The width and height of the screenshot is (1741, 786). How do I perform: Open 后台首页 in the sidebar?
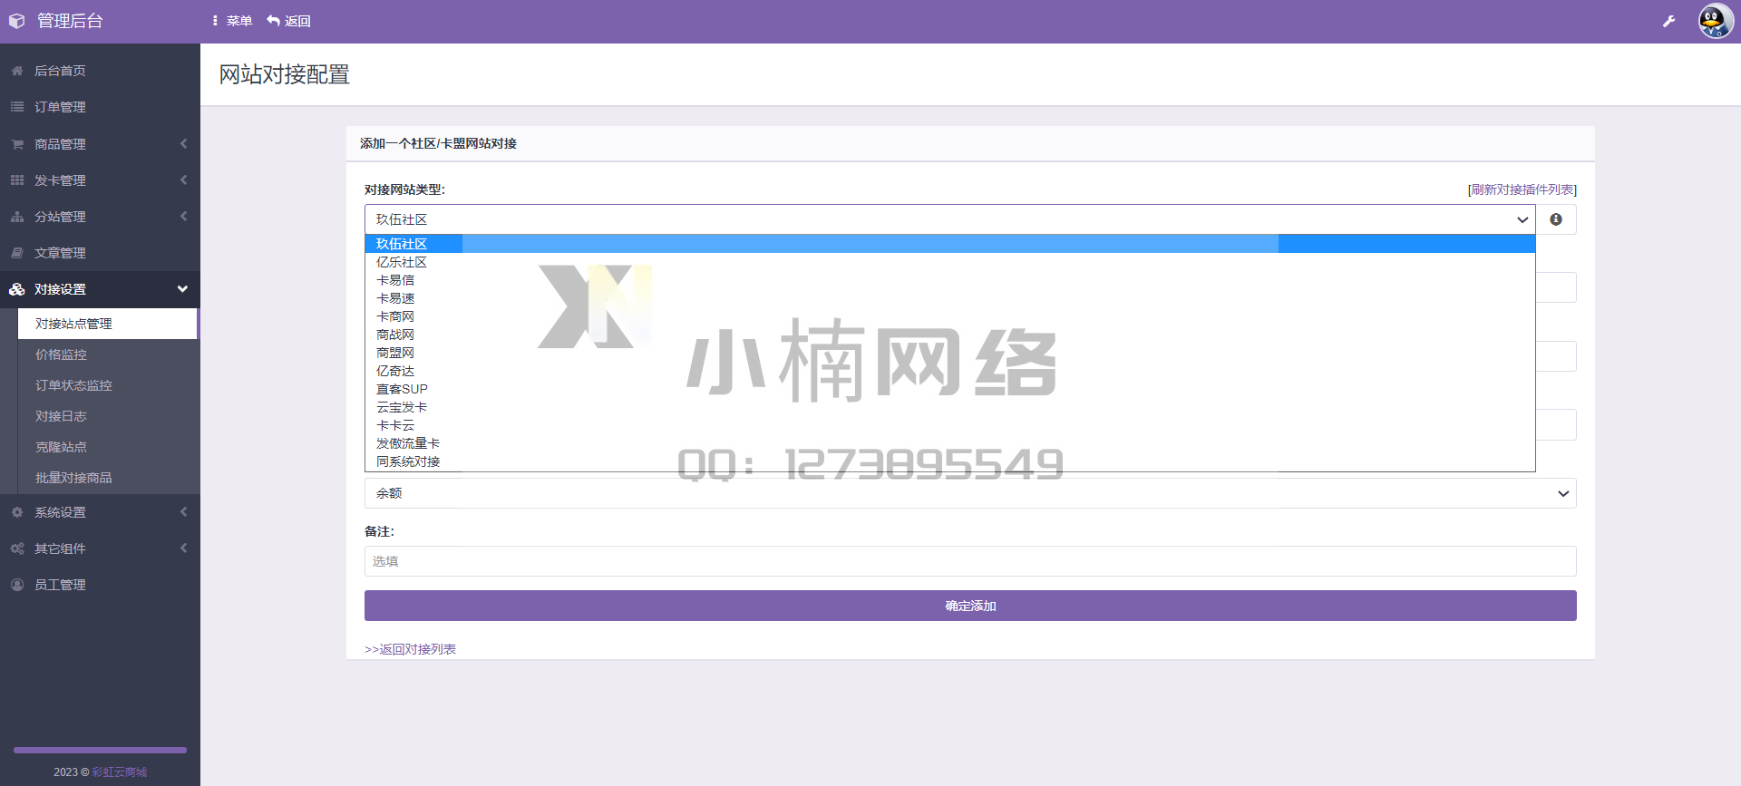click(100, 71)
